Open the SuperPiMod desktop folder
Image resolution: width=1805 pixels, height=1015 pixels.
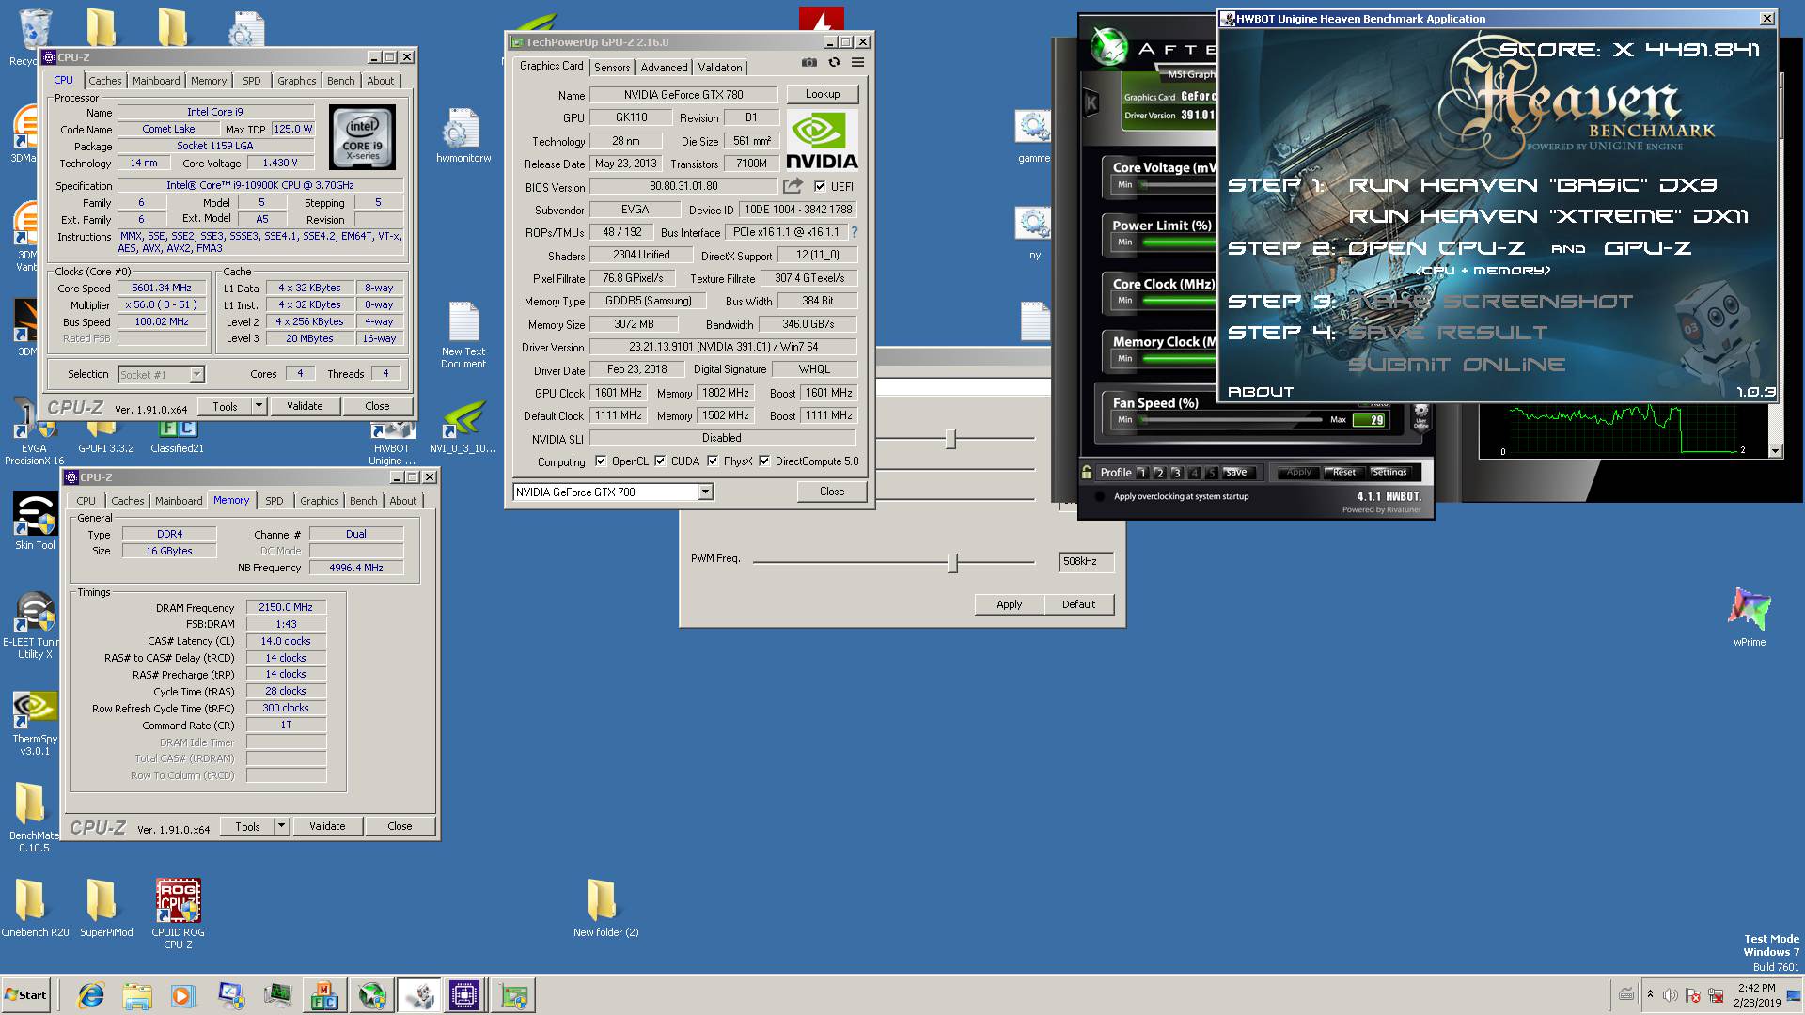pos(106,908)
